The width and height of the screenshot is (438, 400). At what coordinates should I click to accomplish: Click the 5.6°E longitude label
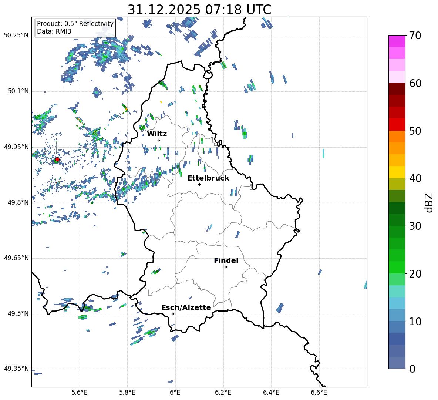coord(80,393)
